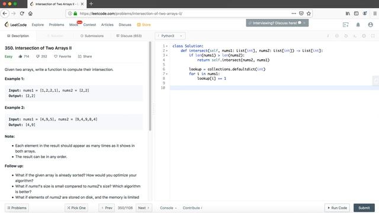Reset code to default template
Viewport: 379px width, 213px height.
pyautogui.click(x=346, y=35)
